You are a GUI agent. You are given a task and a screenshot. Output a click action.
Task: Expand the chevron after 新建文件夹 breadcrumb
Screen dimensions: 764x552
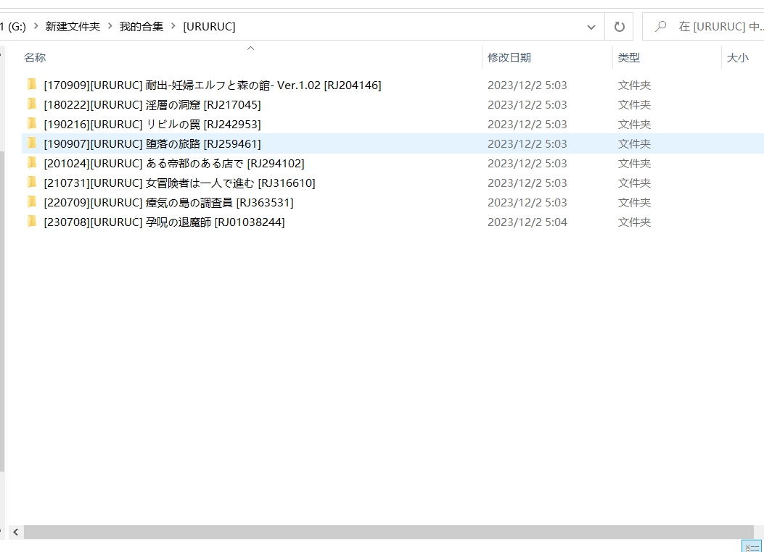coord(110,26)
